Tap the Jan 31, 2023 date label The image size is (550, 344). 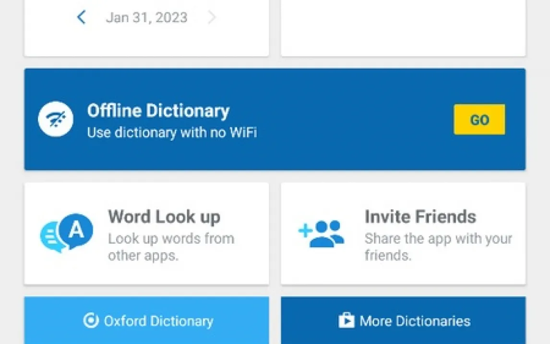point(146,18)
